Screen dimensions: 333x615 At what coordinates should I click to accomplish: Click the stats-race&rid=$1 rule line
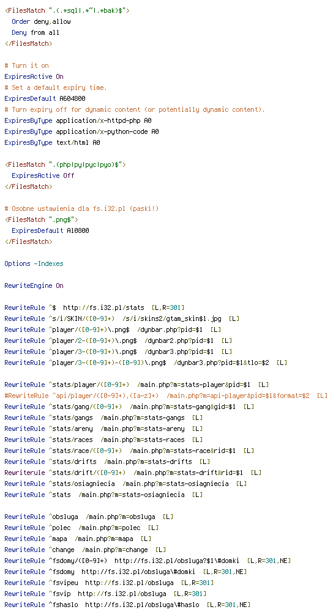130,451
